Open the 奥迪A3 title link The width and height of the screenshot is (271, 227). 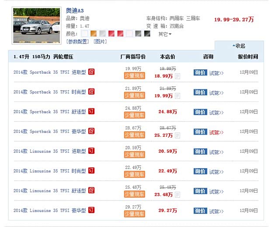coord(75,11)
